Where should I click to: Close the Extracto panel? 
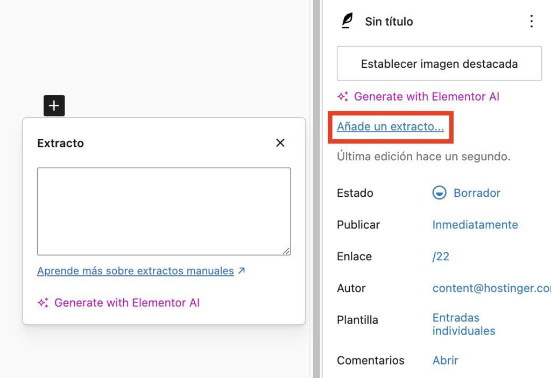point(280,142)
